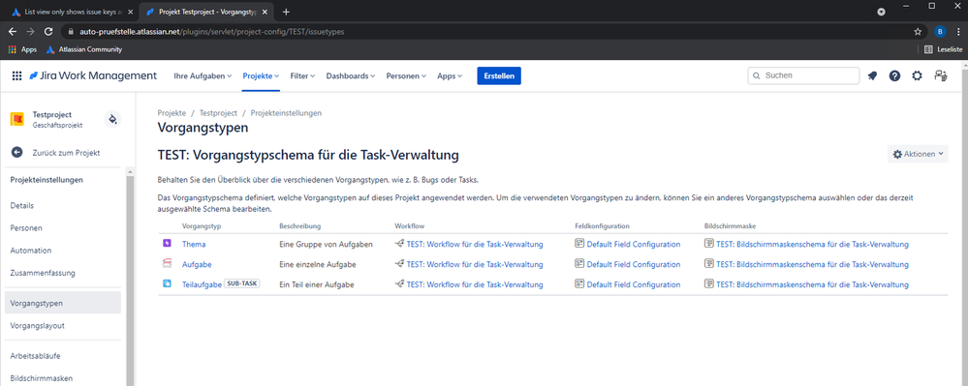Open the Default Field Configuration link for Thema
968x386 pixels.
[634, 244]
